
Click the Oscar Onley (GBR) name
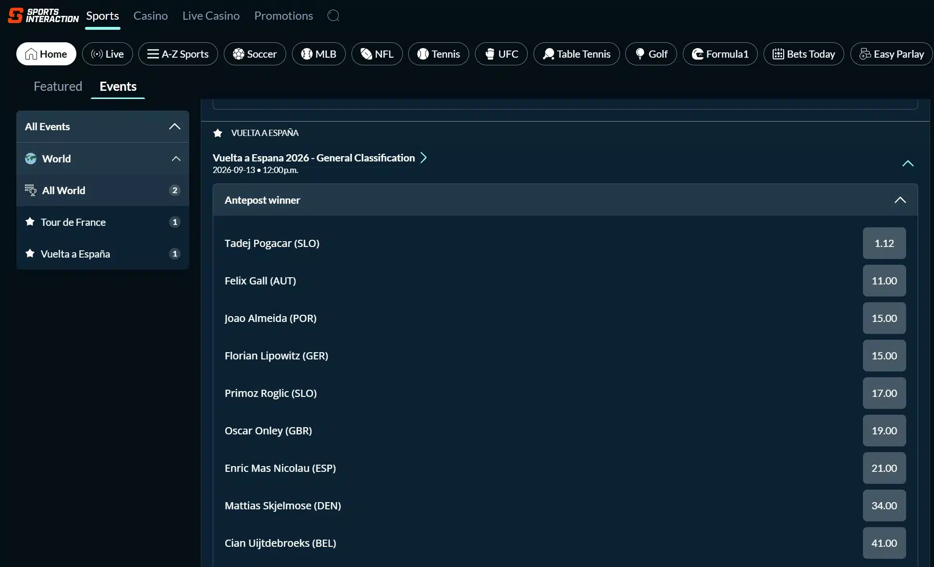268,431
